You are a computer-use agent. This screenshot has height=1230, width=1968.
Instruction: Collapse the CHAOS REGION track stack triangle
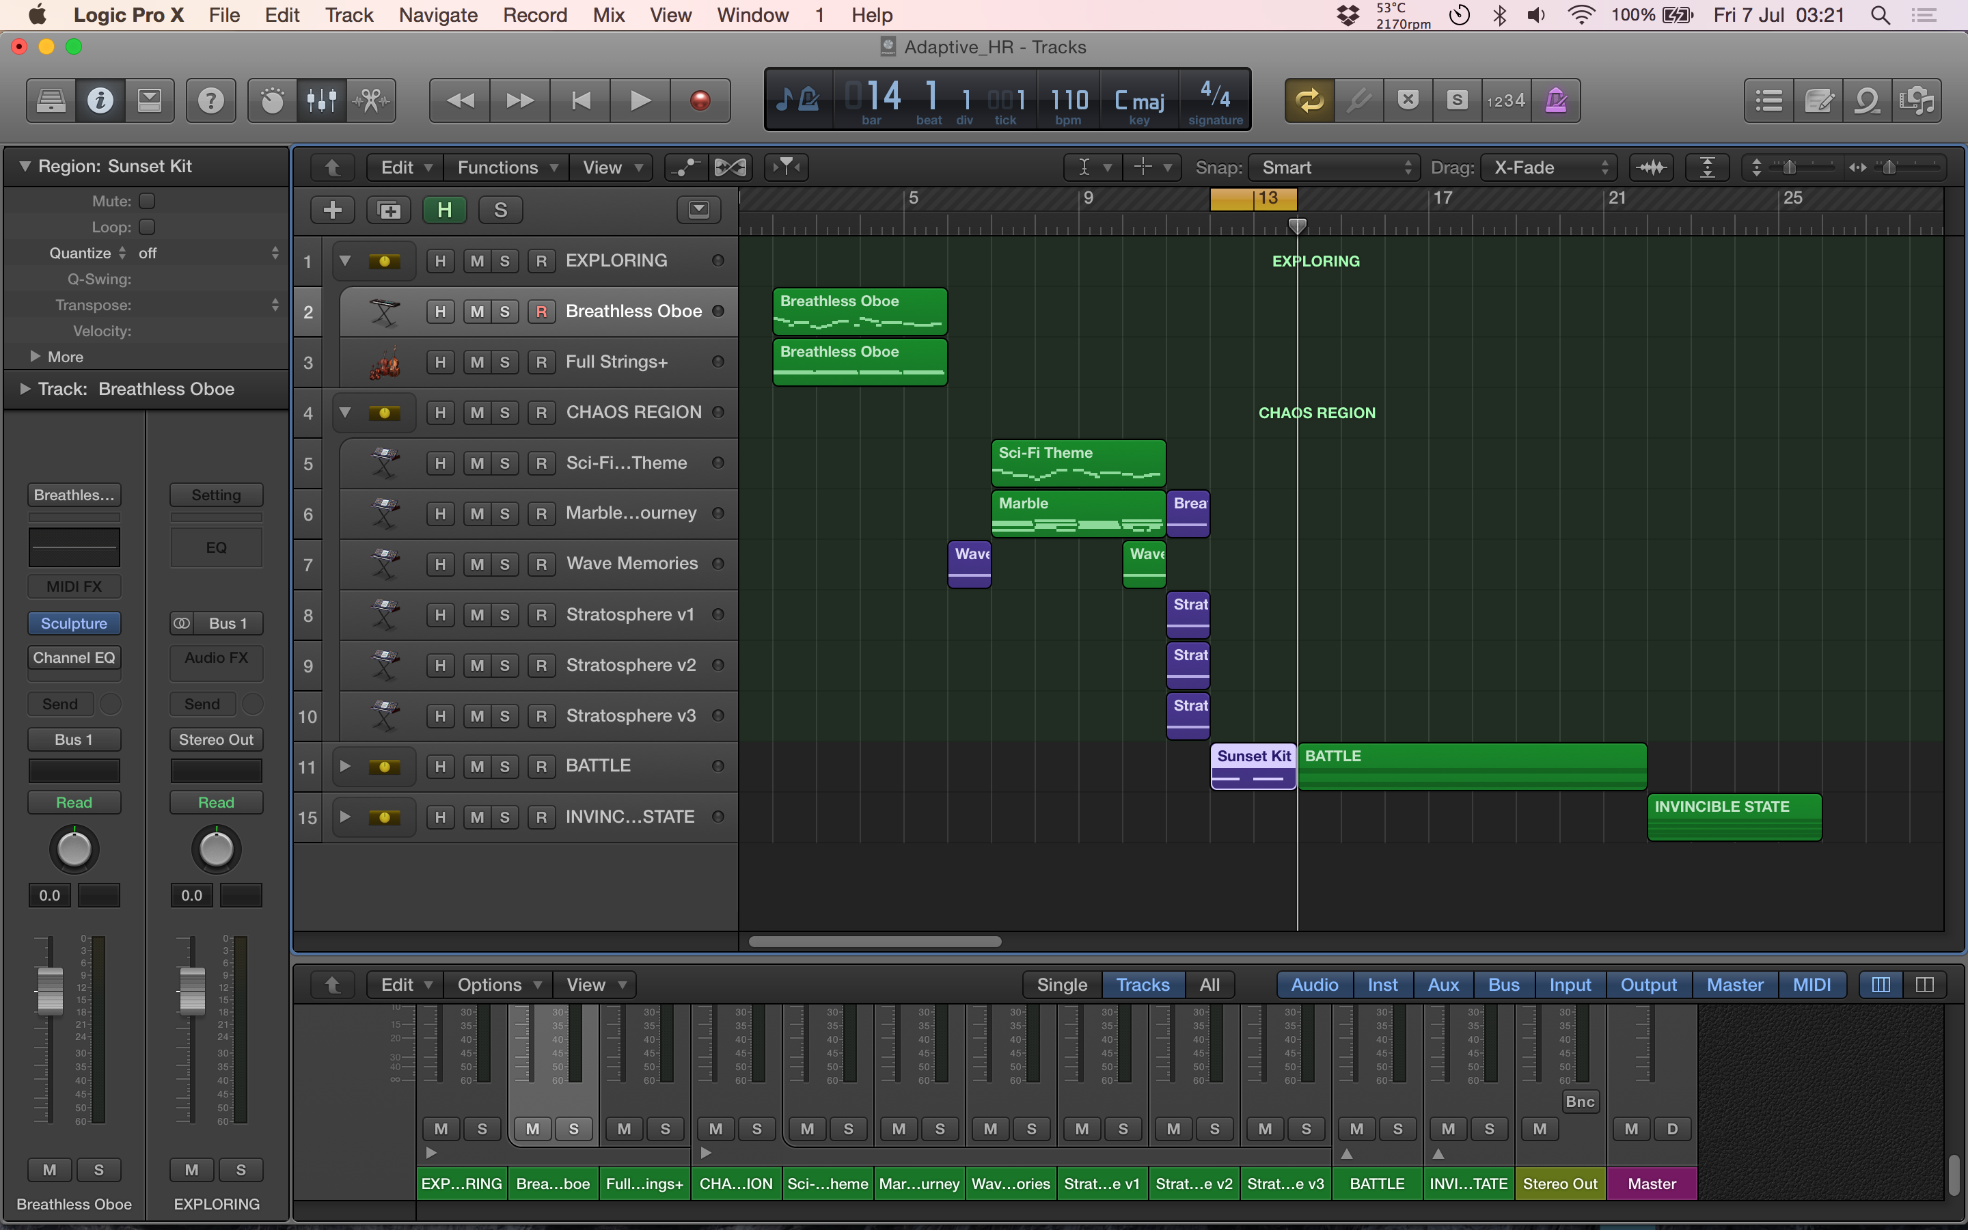(x=345, y=413)
